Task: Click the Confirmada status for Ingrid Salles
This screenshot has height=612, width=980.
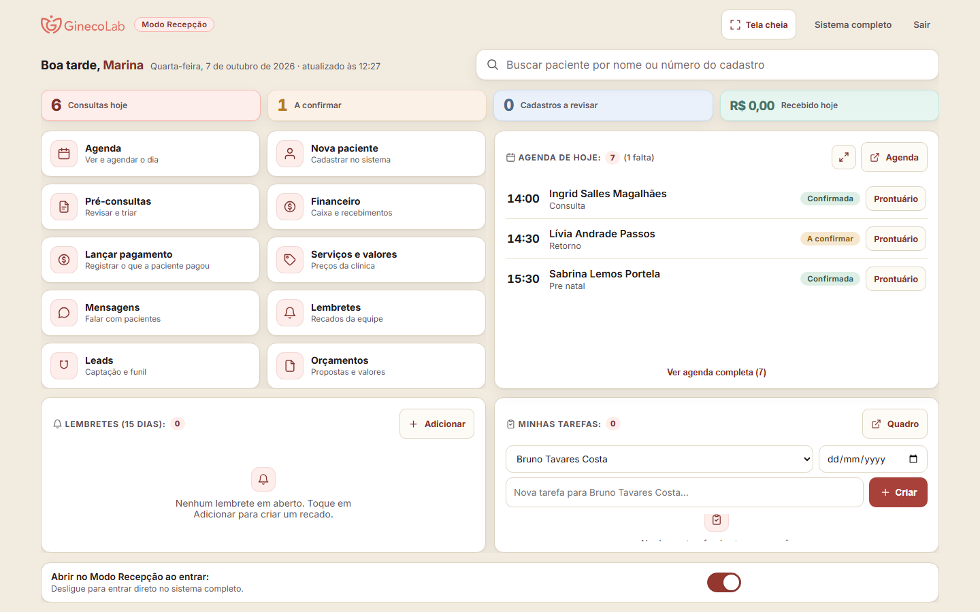Action: [x=830, y=199]
